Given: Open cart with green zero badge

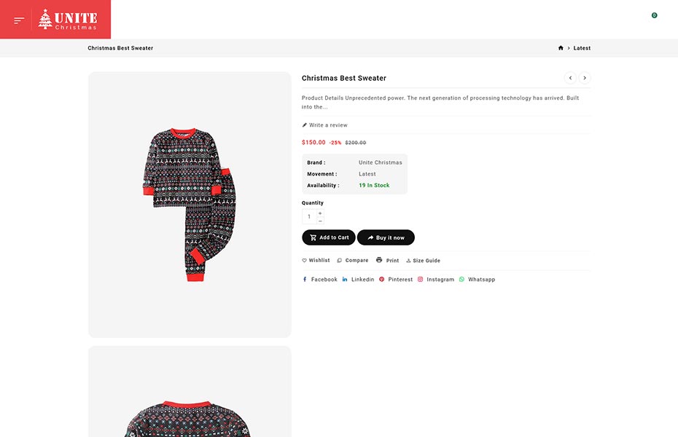Looking at the screenshot, I should coord(652,17).
